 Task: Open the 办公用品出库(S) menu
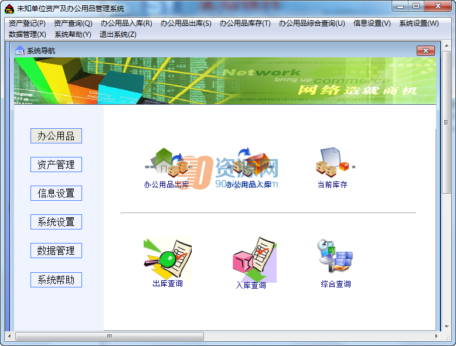pos(186,23)
